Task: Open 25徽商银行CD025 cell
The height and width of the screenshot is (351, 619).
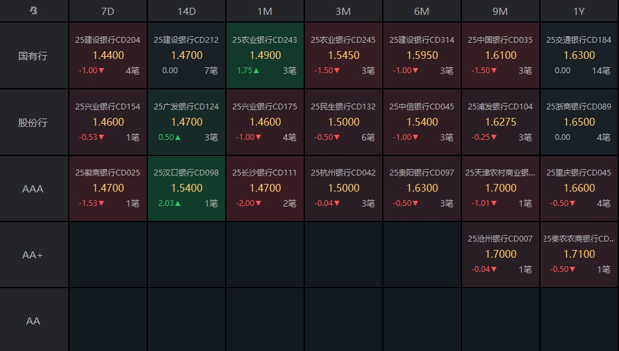Action: (x=108, y=188)
